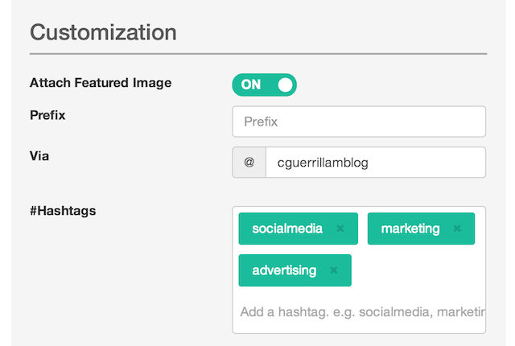This screenshot has height=346, width=515.
Task: Click the Via field label
Action: tap(39, 156)
